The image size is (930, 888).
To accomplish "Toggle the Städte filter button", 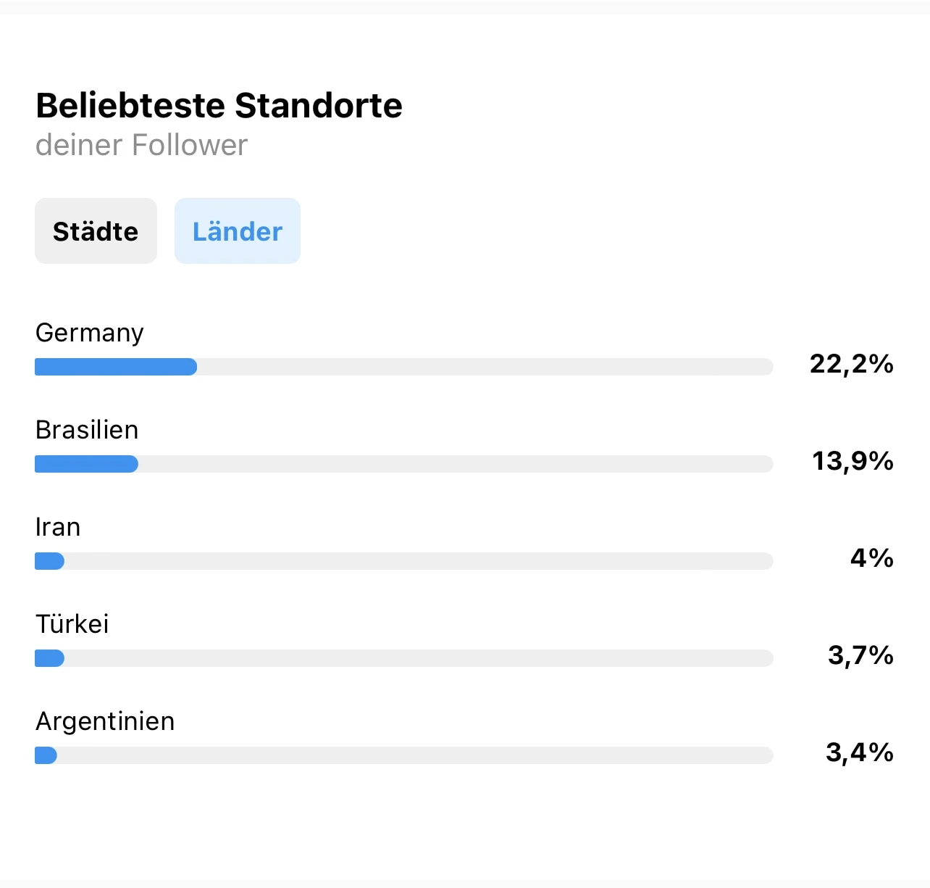I will click(96, 231).
